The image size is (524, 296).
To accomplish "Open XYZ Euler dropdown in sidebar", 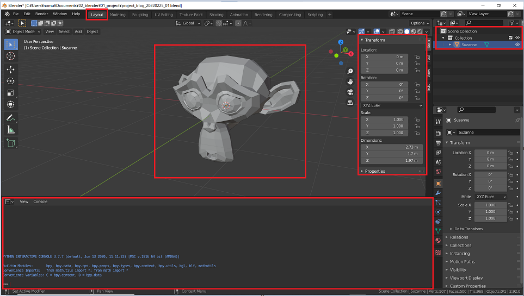I will click(x=392, y=105).
